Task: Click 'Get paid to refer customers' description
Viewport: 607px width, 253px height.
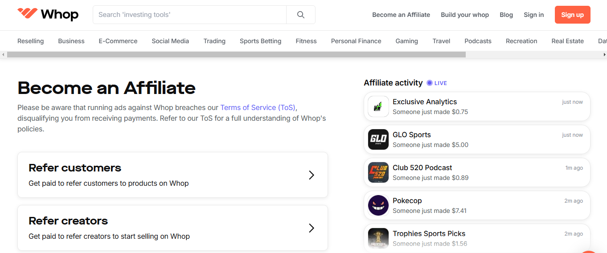Action: pos(109,183)
